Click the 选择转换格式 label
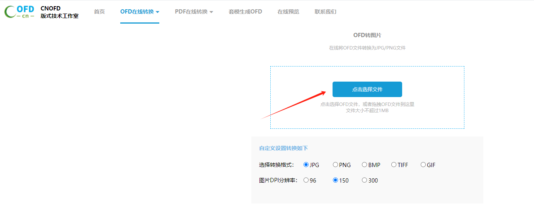534x210 pixels. click(x=276, y=165)
